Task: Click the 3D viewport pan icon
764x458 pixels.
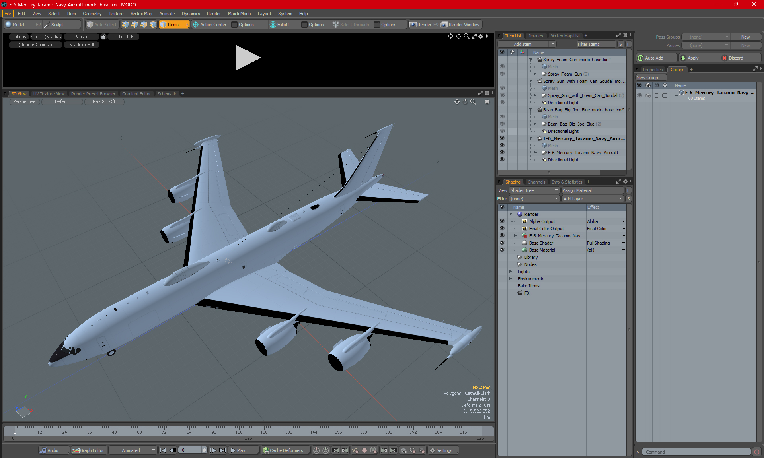Action: (457, 102)
